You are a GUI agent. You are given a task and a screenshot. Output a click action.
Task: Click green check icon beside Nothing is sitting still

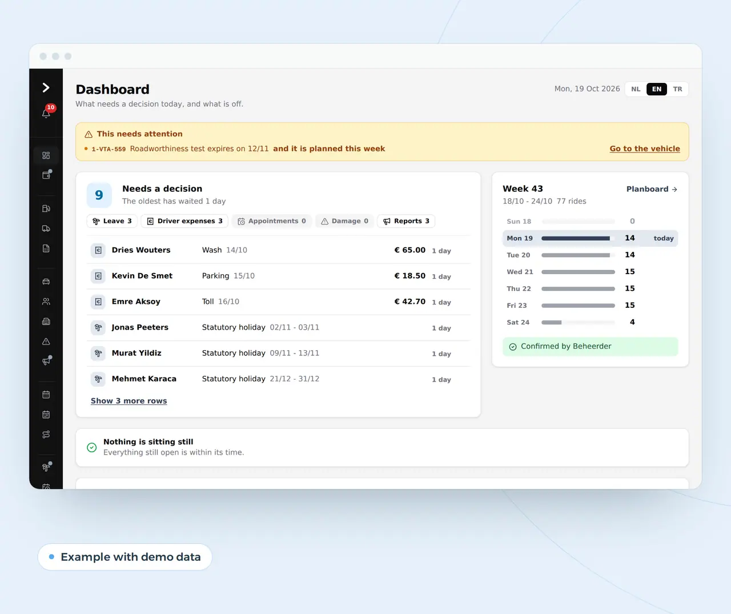pos(91,447)
